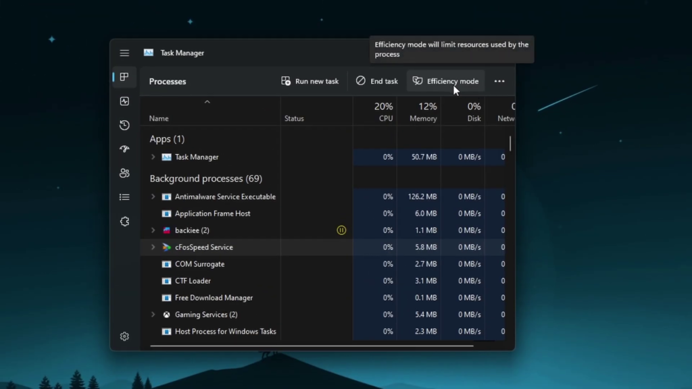Open the Performance page in sidebar
Image resolution: width=692 pixels, height=389 pixels.
point(124,101)
